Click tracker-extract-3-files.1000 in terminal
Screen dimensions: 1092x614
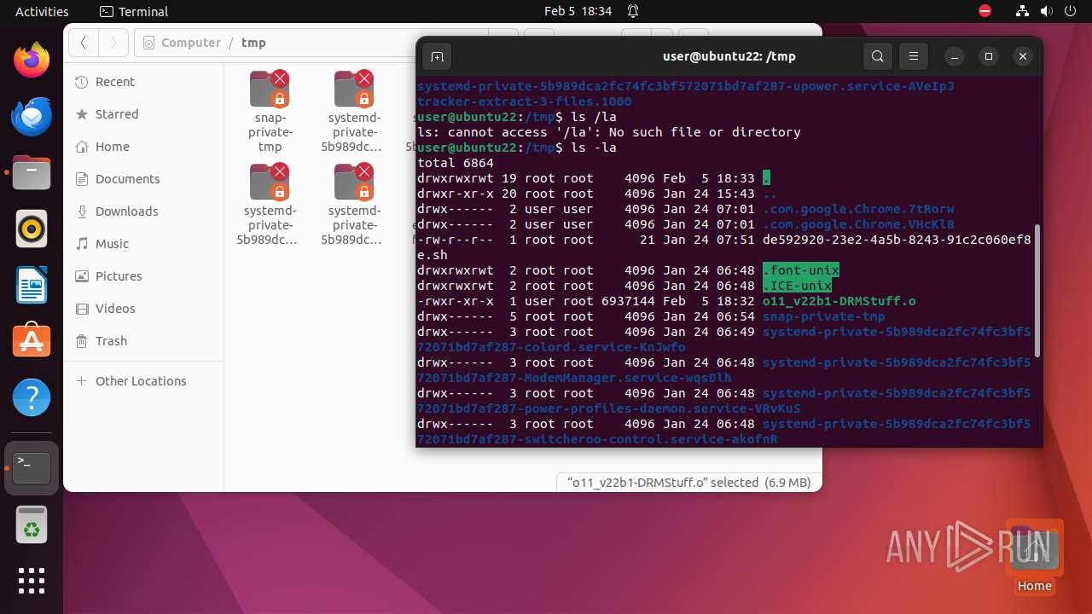click(525, 101)
